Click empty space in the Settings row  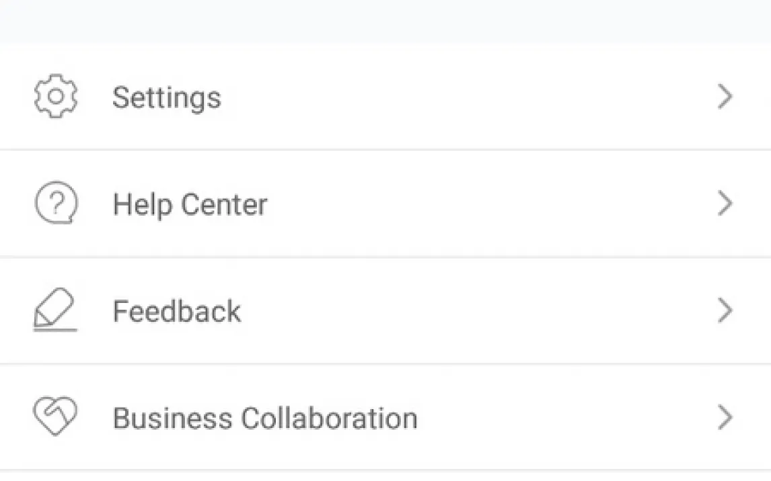click(x=471, y=97)
